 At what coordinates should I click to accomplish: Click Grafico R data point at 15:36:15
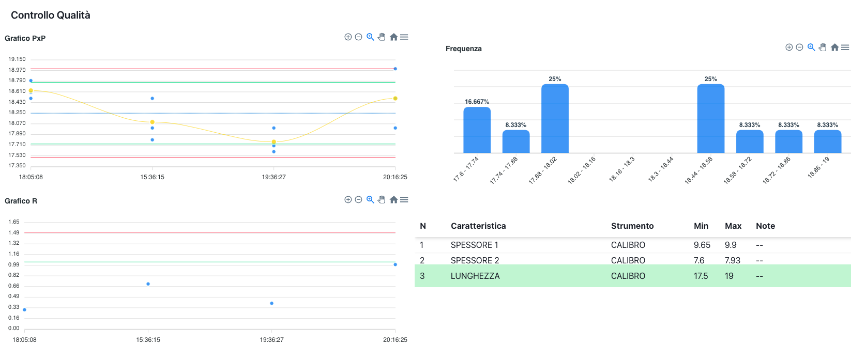coord(148,284)
